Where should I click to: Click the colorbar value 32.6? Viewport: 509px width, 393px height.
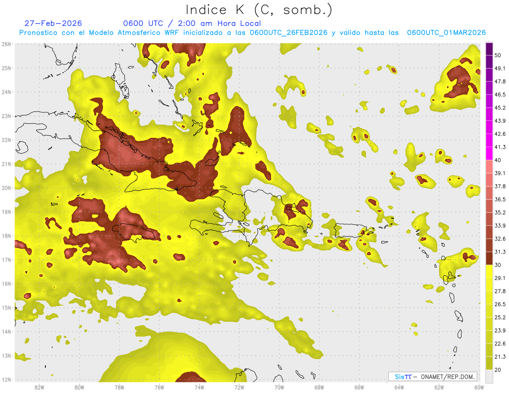[x=500, y=239]
